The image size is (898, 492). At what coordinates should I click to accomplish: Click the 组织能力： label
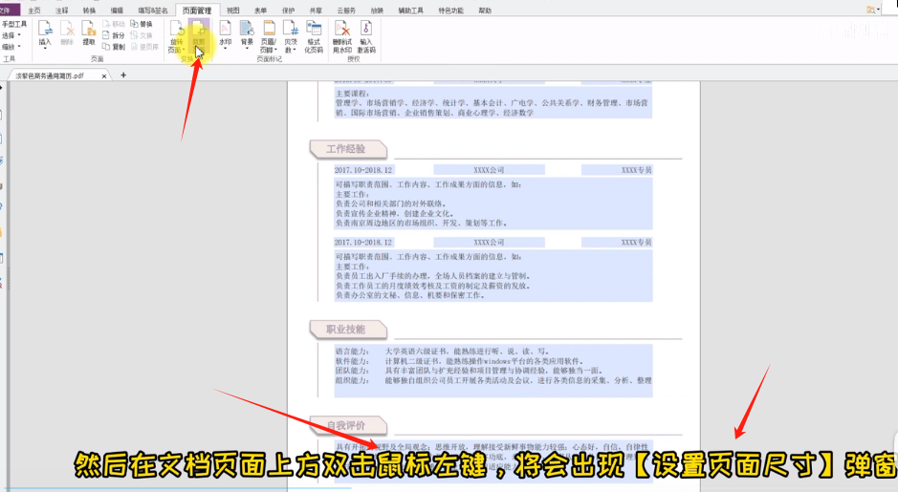(352, 380)
